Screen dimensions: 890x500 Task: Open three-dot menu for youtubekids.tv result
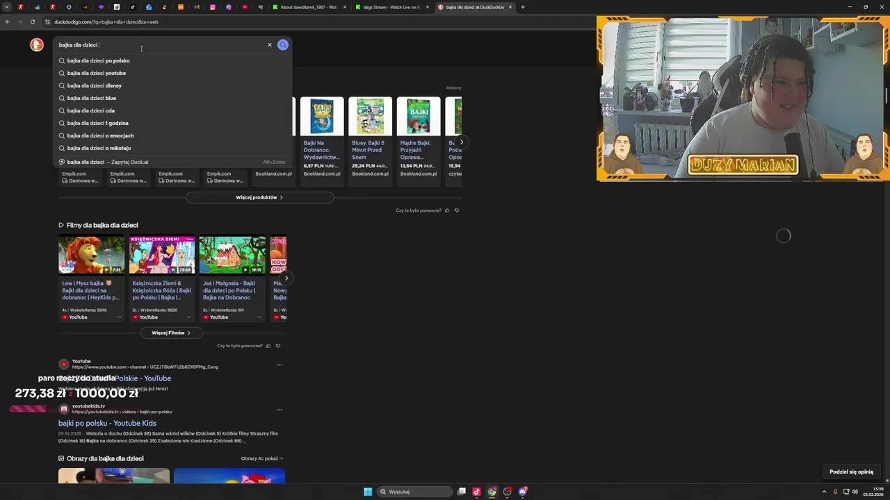(x=280, y=409)
